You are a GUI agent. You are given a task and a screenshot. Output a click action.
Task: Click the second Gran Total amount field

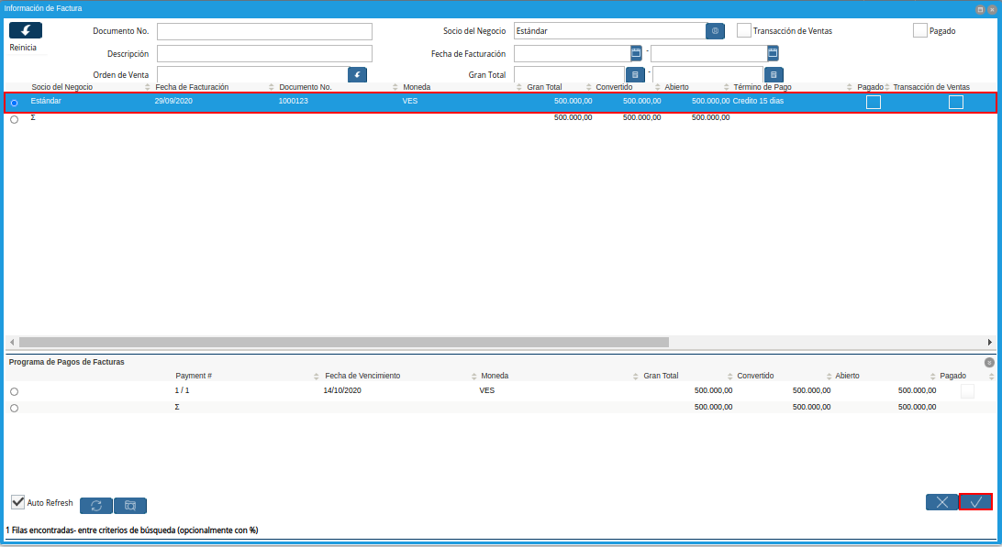[x=708, y=75]
